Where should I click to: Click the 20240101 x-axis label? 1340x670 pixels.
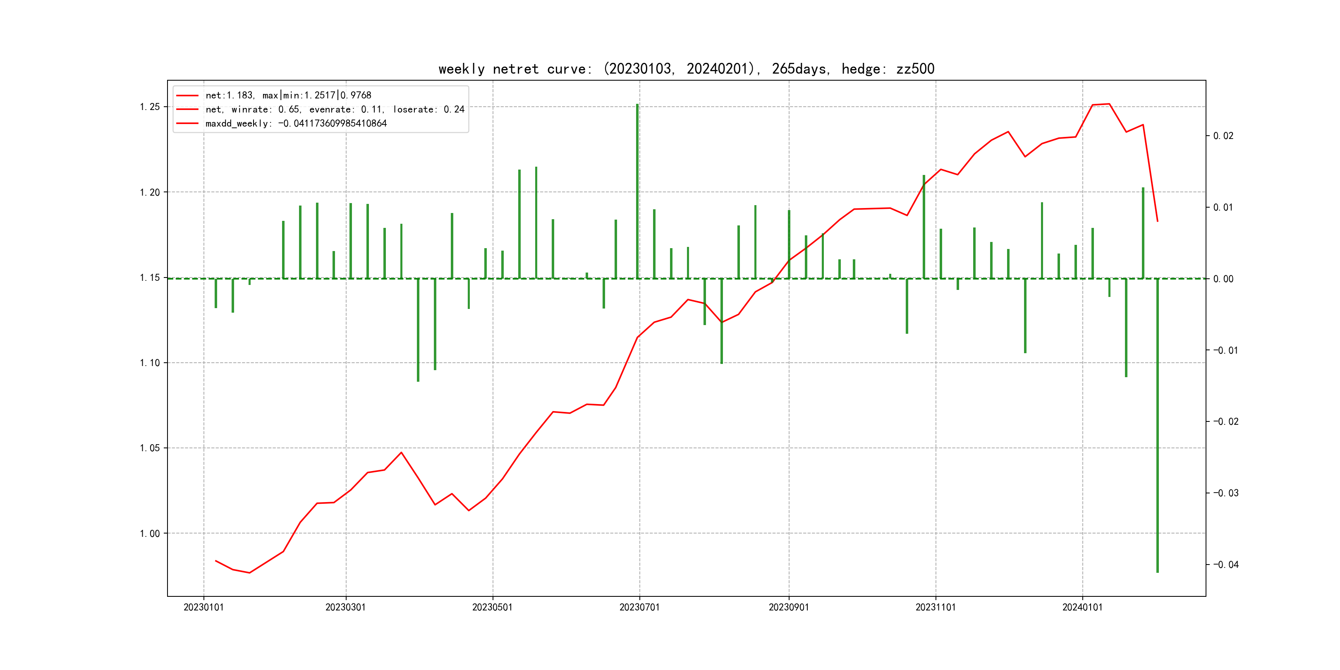(1082, 607)
